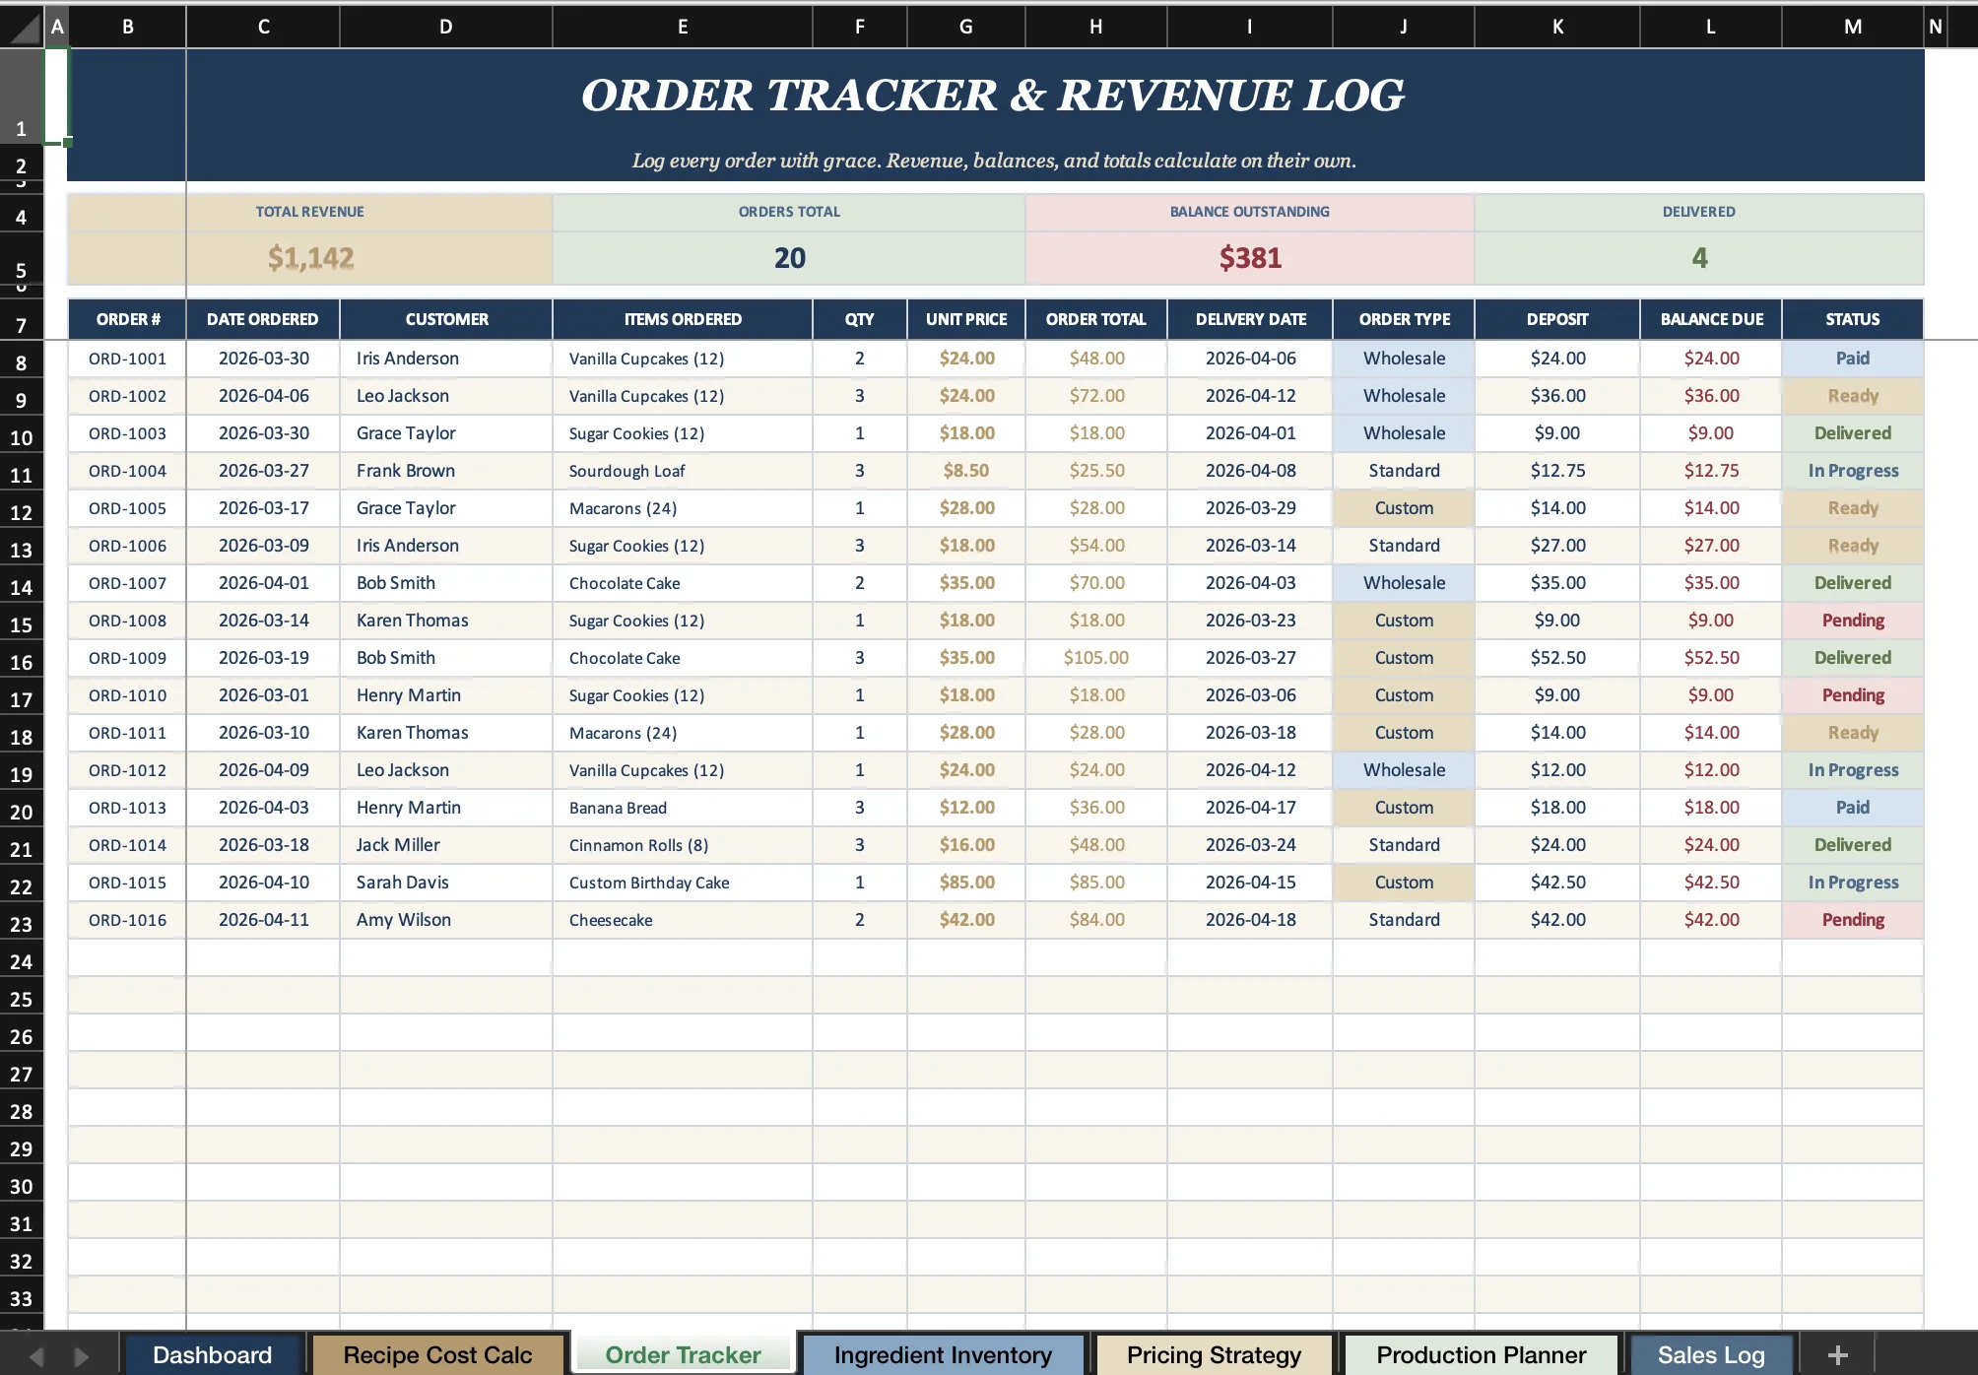
Task: Go to next sheet tab arrow
Action: point(82,1356)
